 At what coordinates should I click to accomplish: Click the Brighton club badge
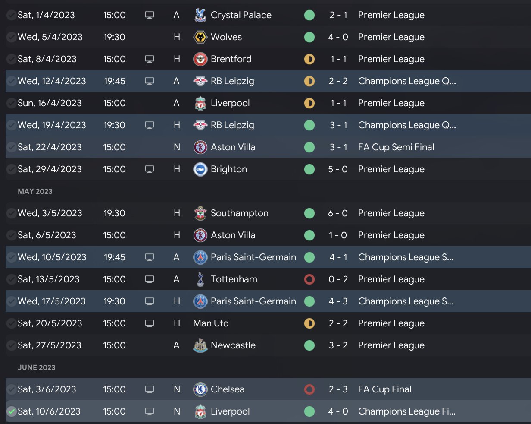coord(200,169)
